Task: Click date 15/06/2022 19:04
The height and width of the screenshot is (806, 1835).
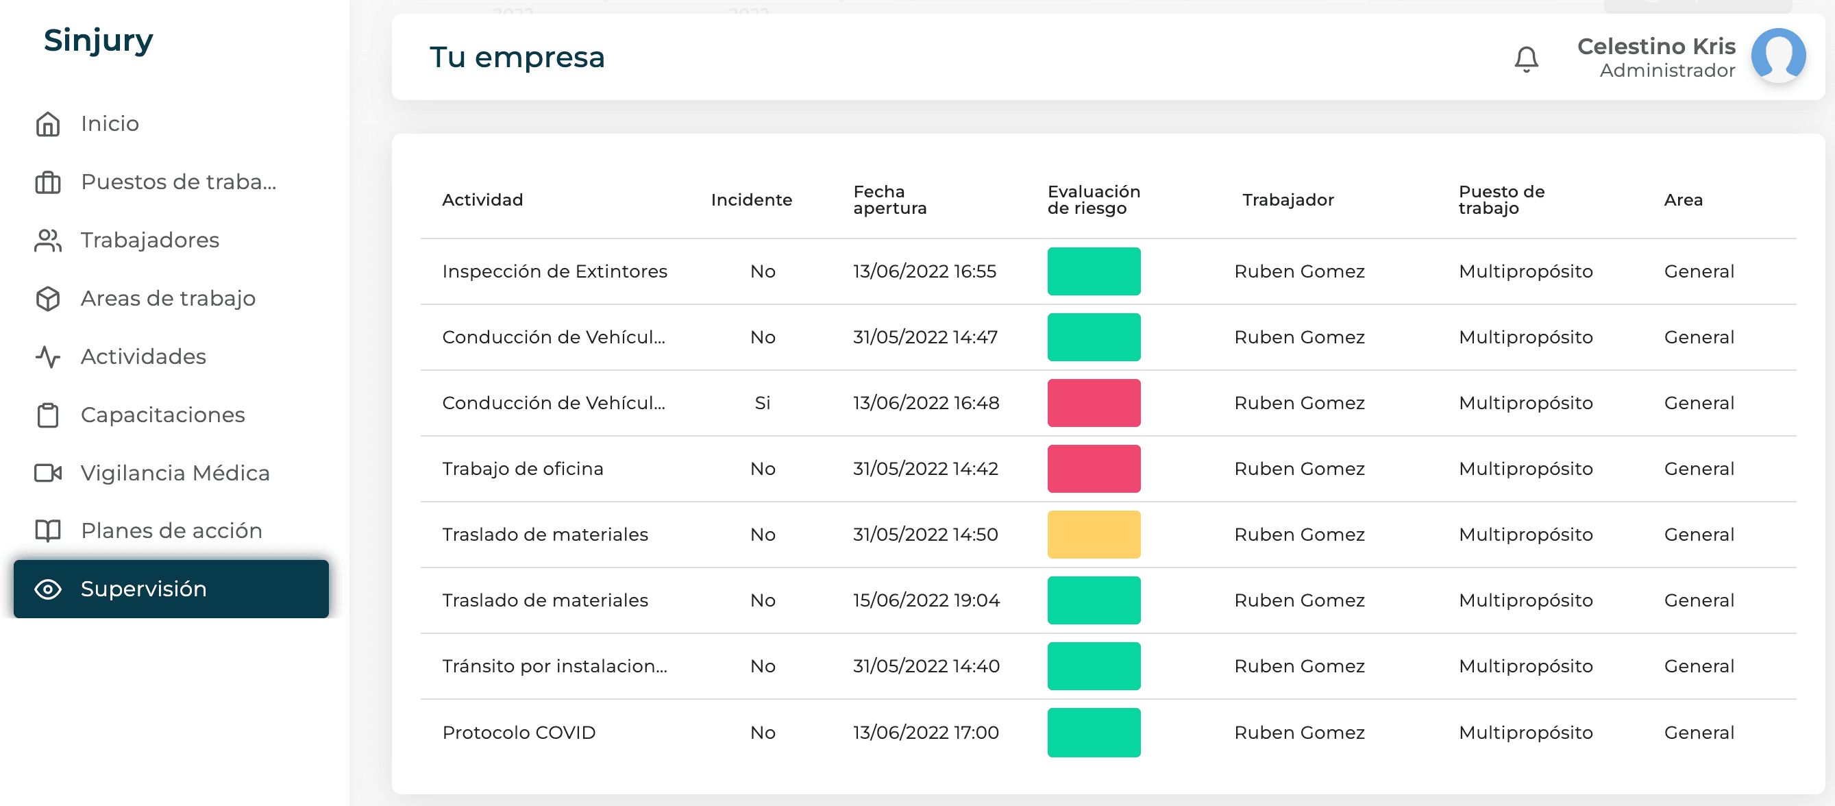Action: pos(926,600)
